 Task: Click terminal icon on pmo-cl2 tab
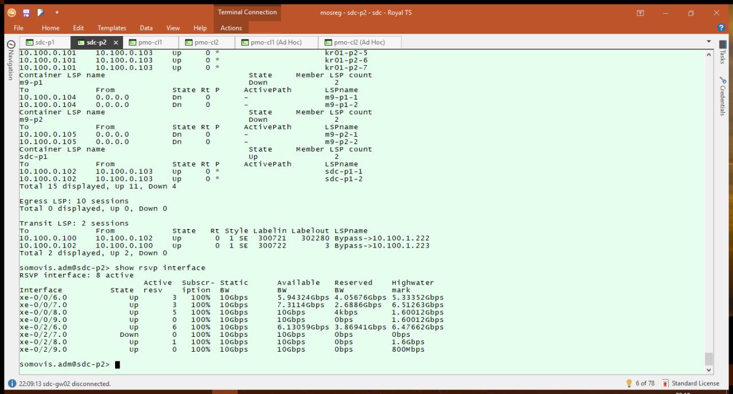click(189, 42)
